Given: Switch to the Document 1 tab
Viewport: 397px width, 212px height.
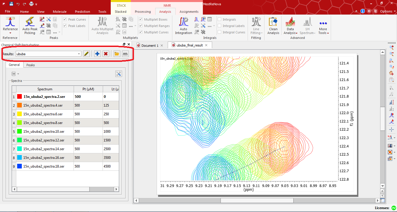Looking at the screenshot, I should point(150,46).
